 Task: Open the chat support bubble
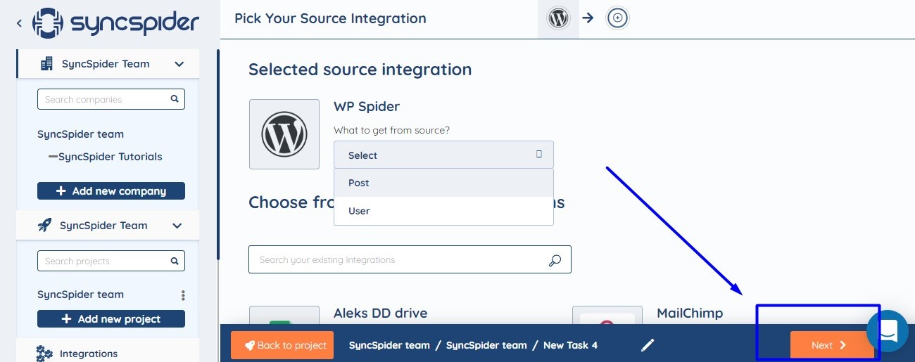click(x=888, y=330)
